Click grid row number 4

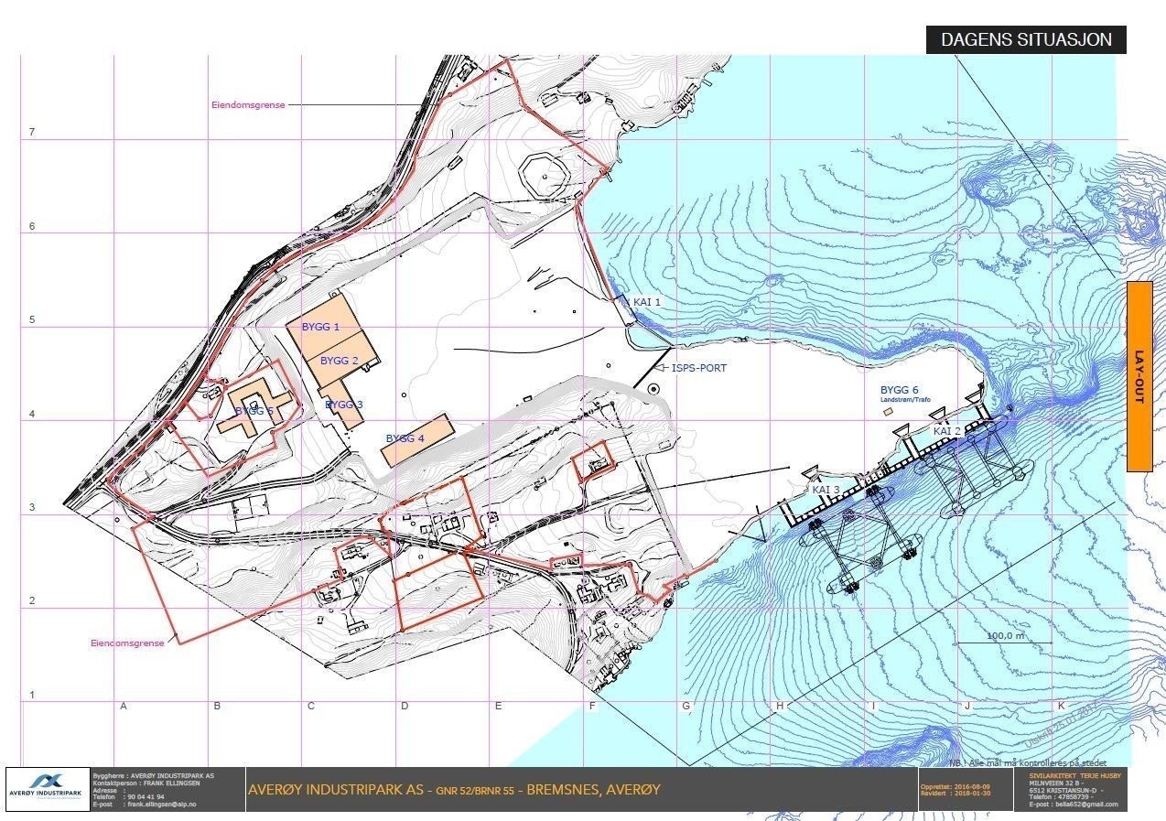point(31,415)
